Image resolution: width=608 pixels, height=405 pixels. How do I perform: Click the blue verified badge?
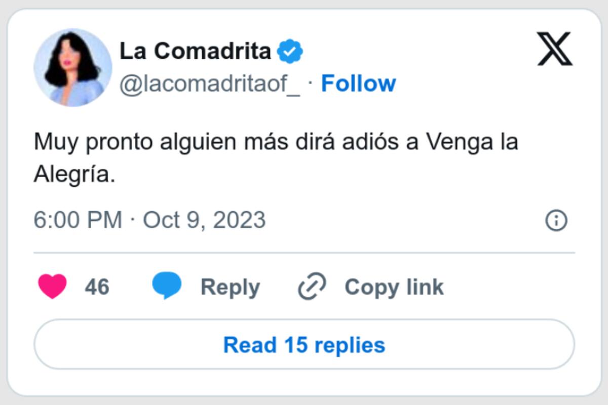pyautogui.click(x=290, y=52)
